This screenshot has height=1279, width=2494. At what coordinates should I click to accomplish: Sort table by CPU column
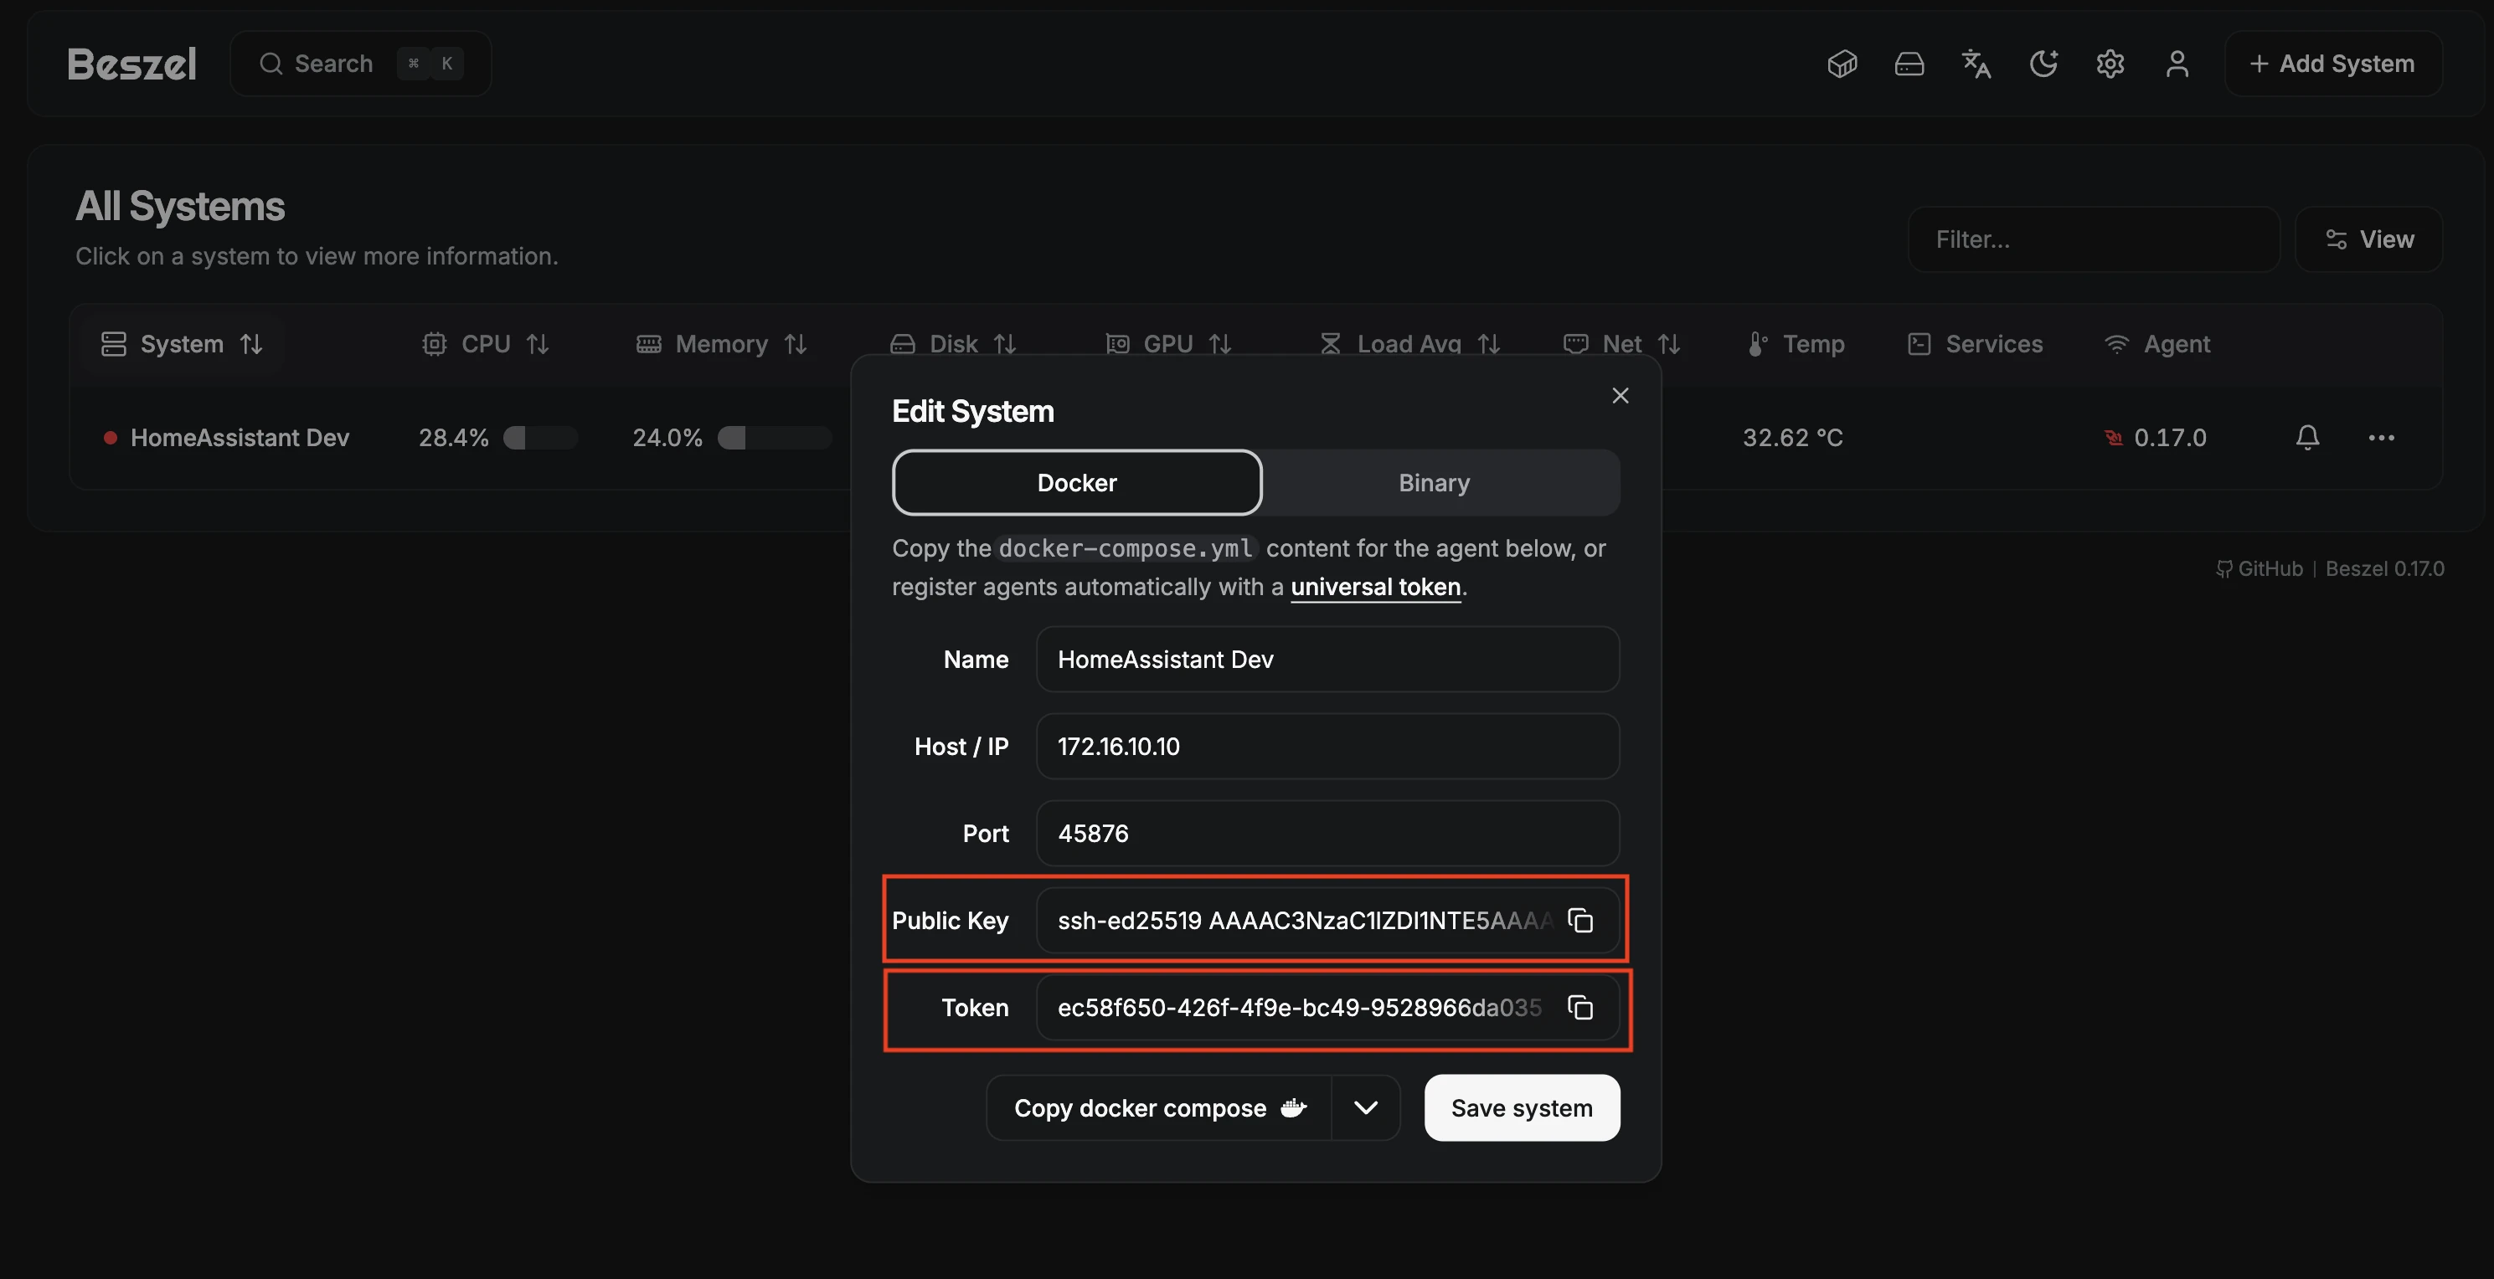coord(486,343)
